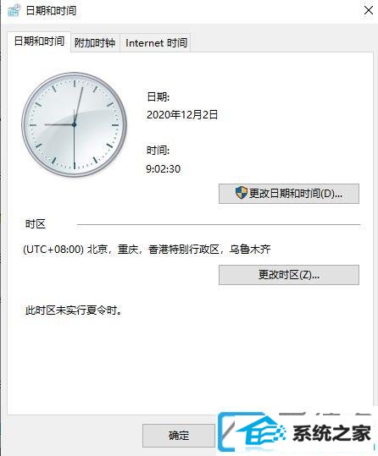Click the date value 2020年12月2日
The image size is (378, 456).
coord(182,114)
